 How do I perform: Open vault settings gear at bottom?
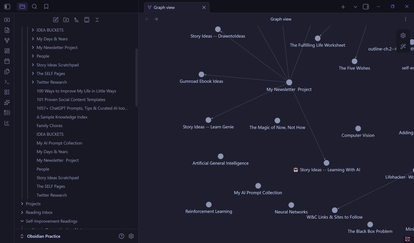[x=131, y=236]
